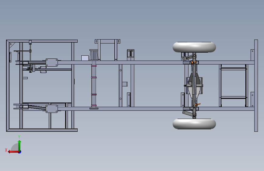Pick the vertical cylinder with pink rings
This screenshot has height=171, width=264.
point(94,84)
